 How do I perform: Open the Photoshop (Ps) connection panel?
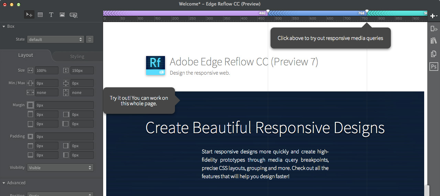[434, 66]
